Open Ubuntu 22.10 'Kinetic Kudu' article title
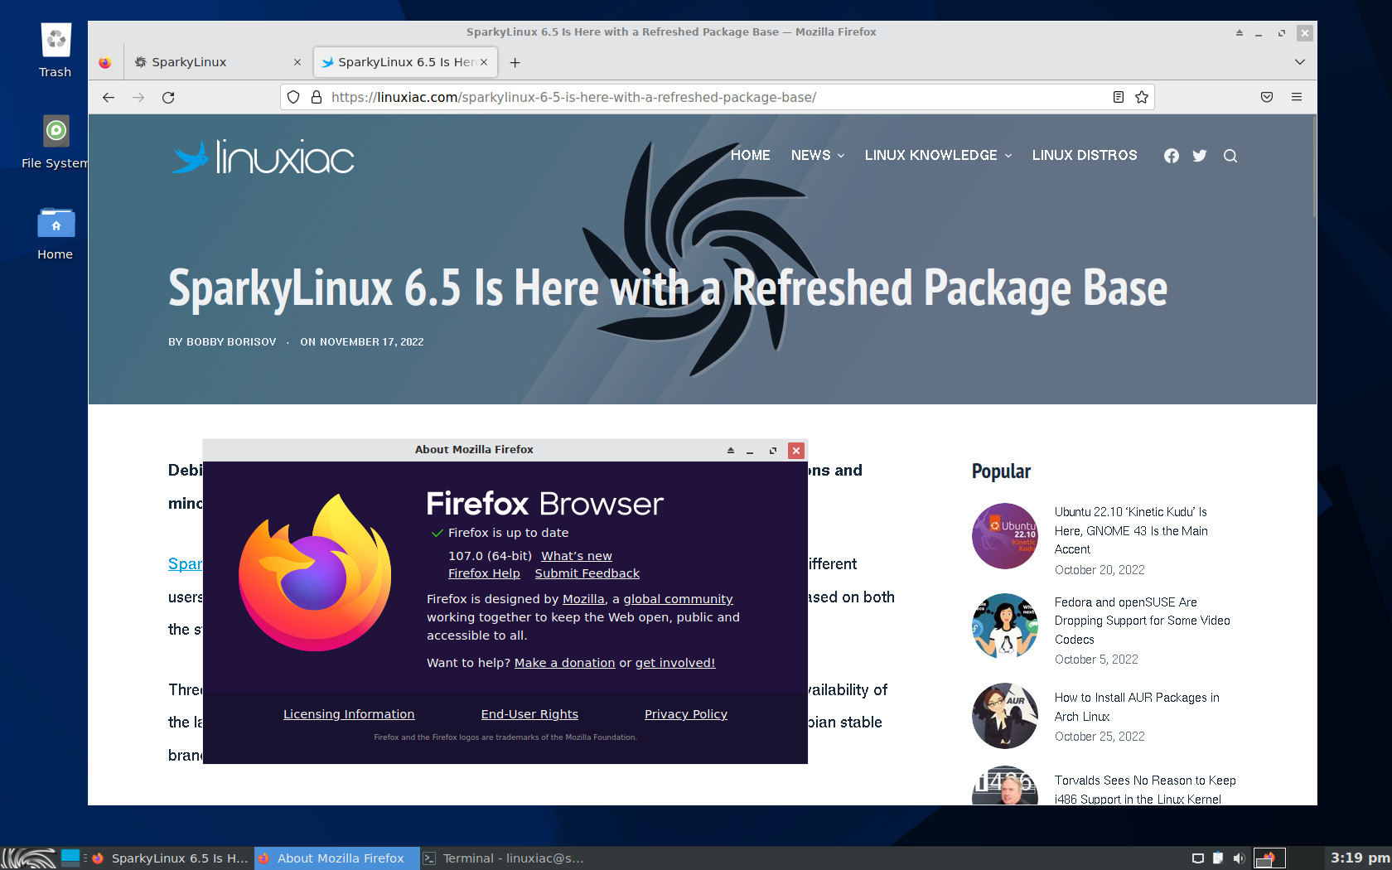The width and height of the screenshot is (1392, 870). 1131,530
